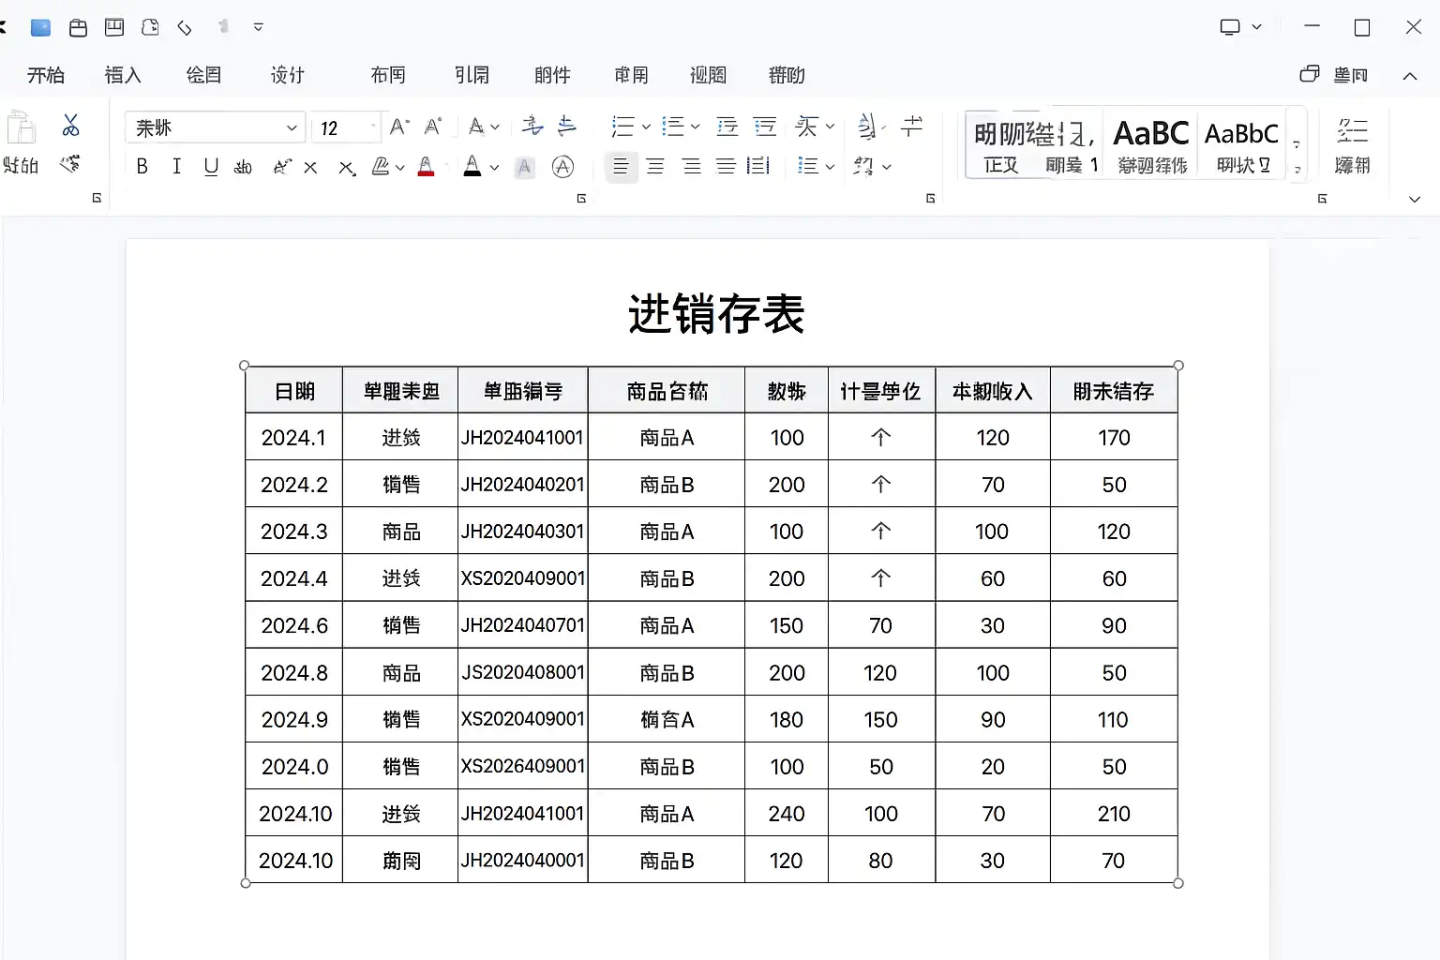
Task: Expand the numbering dropdown arrow
Action: (x=695, y=127)
